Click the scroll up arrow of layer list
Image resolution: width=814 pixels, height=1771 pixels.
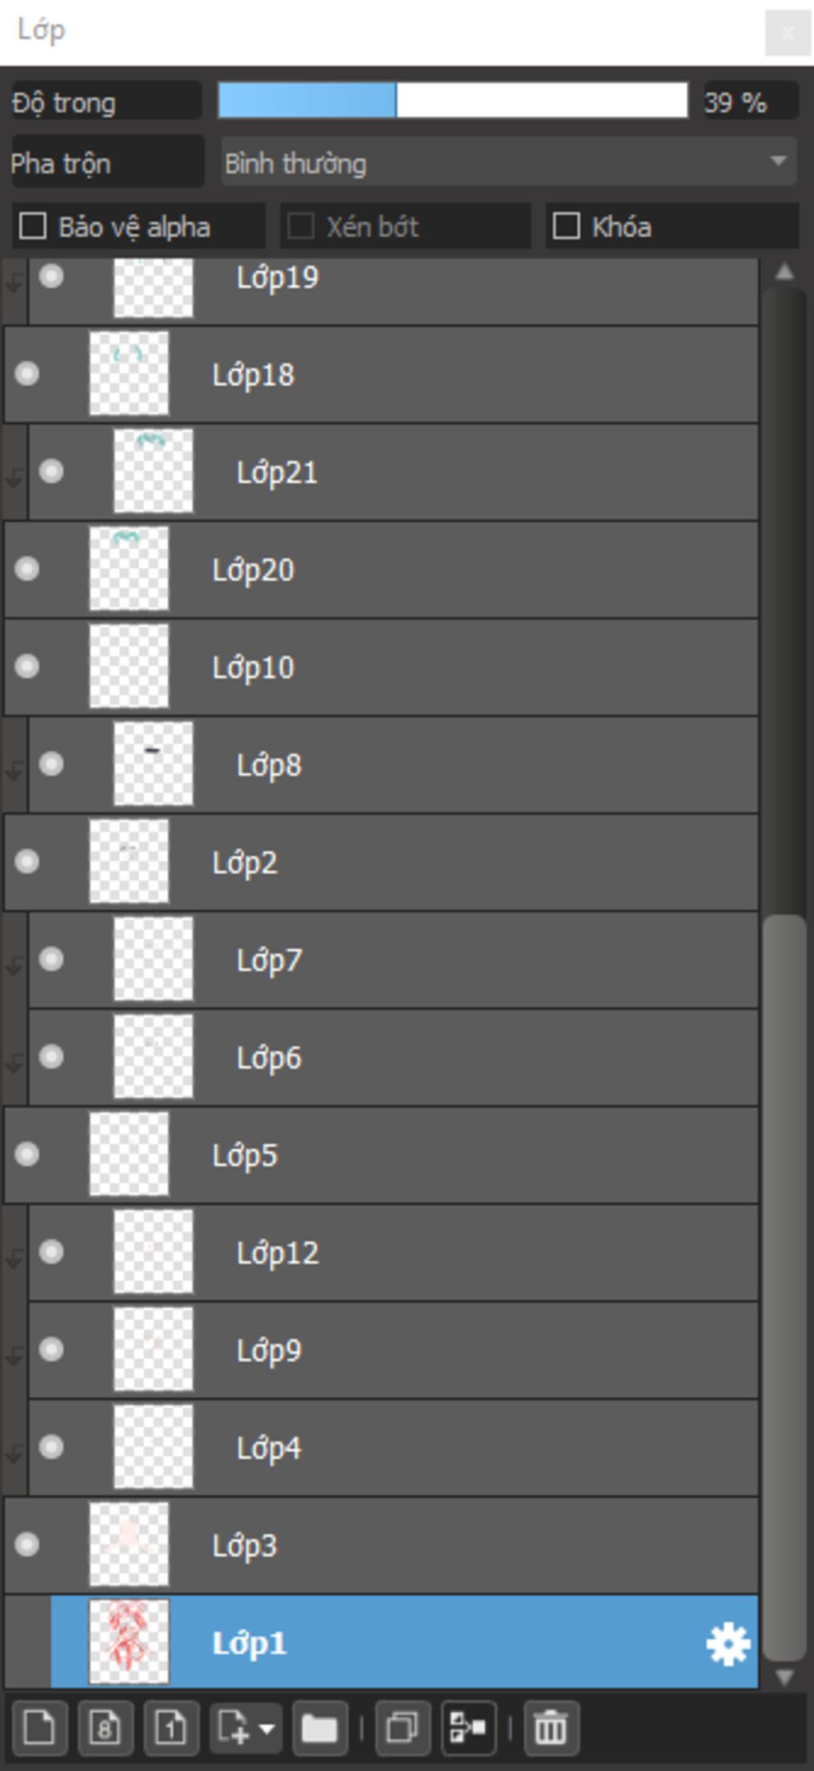tap(785, 272)
